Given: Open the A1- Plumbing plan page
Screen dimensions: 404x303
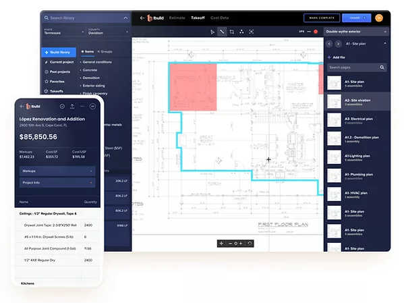Looking at the screenshot, I should coord(357,175).
